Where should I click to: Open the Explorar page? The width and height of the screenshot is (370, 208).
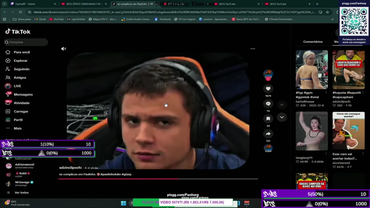(x=21, y=61)
